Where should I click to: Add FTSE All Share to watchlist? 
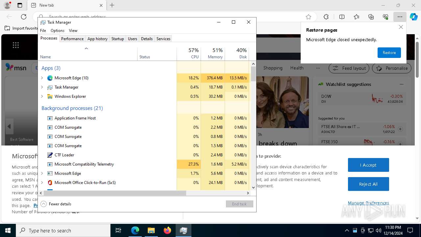point(400,129)
